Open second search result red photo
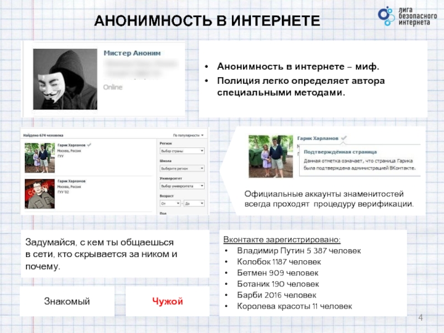This screenshot has width=444, height=333. 39,194
